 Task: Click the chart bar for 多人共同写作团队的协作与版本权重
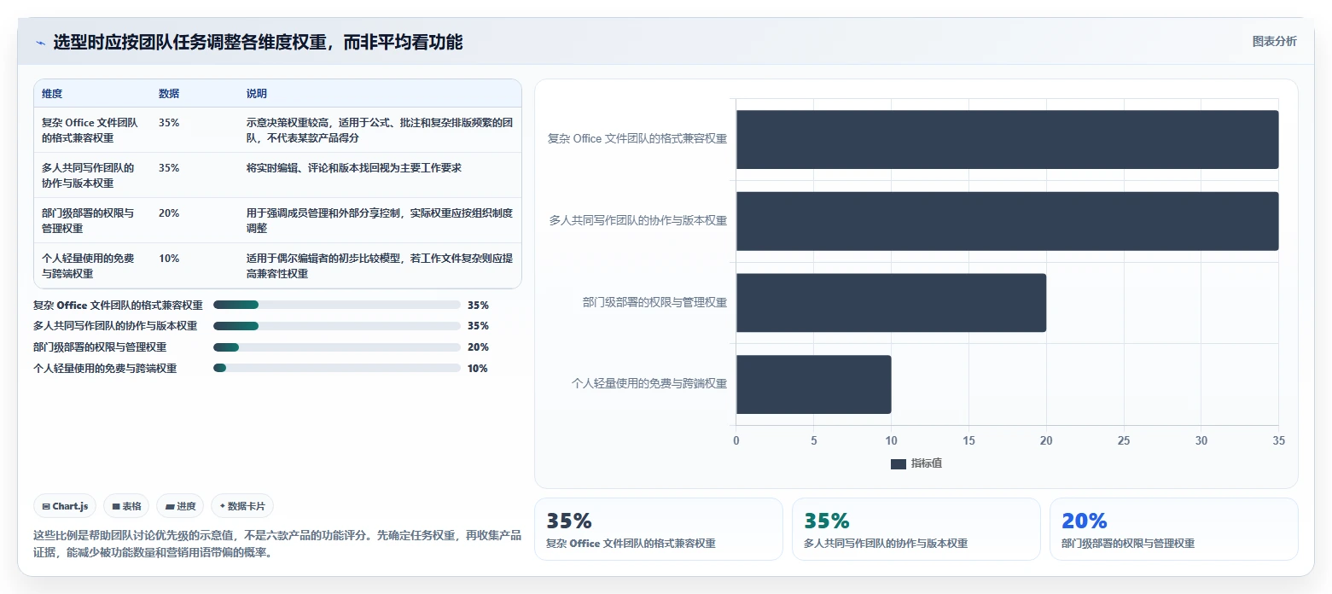(x=1007, y=221)
